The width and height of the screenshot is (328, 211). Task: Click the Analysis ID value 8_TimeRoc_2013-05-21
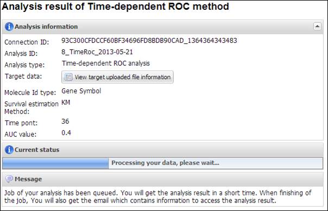click(97, 52)
